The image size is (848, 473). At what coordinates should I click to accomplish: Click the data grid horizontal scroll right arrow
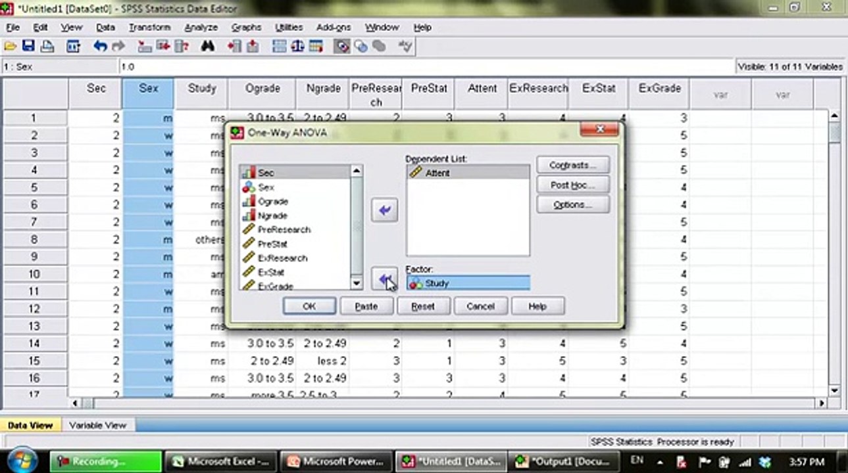(x=821, y=403)
